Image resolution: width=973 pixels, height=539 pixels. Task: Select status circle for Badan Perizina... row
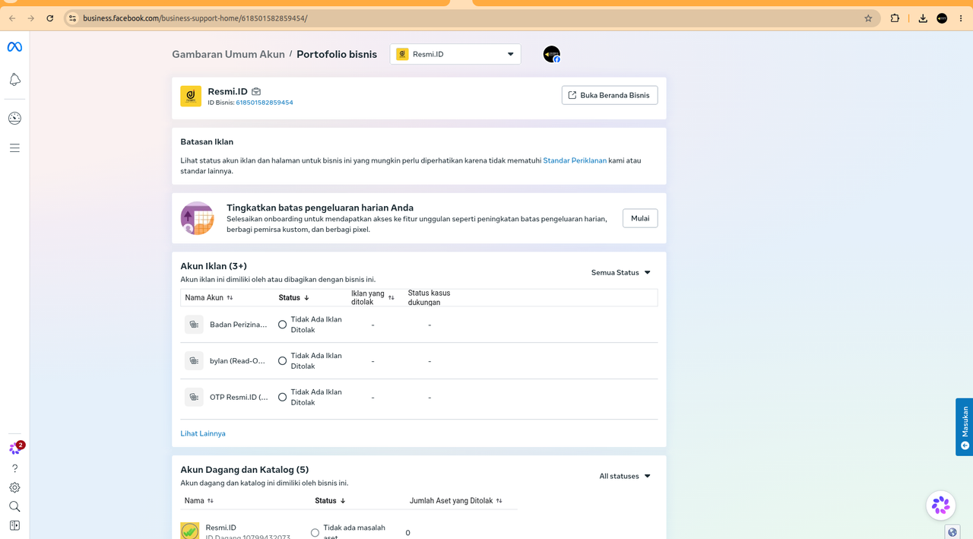[x=283, y=325]
